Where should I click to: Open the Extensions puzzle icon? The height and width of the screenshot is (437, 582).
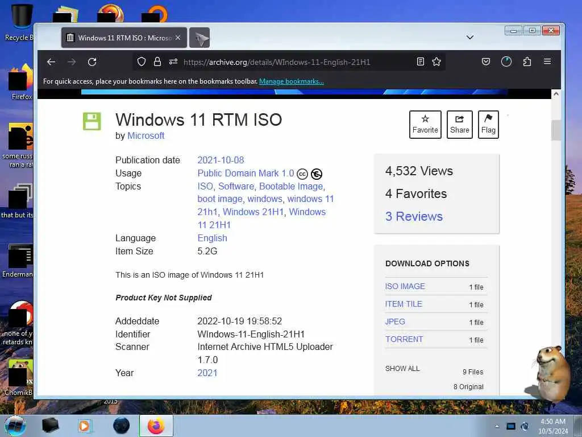527,61
